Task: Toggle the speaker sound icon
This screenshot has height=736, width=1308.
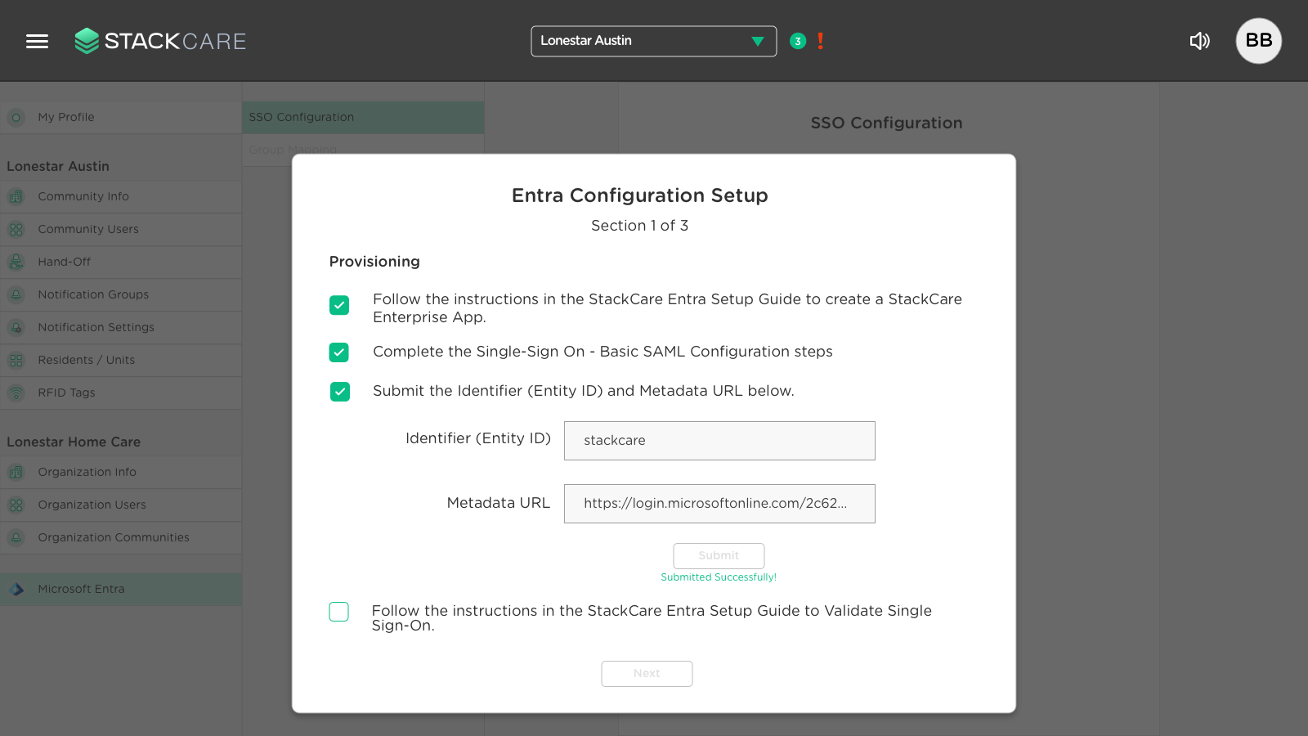Action: (x=1199, y=41)
